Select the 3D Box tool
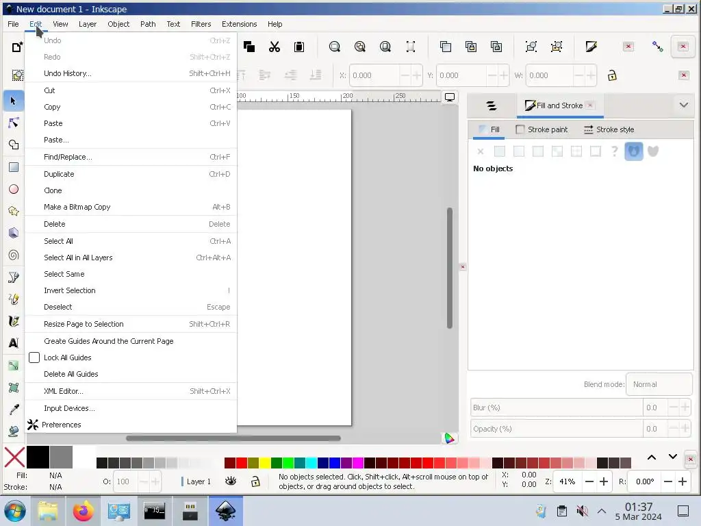Image resolution: width=701 pixels, height=526 pixels. click(x=14, y=233)
